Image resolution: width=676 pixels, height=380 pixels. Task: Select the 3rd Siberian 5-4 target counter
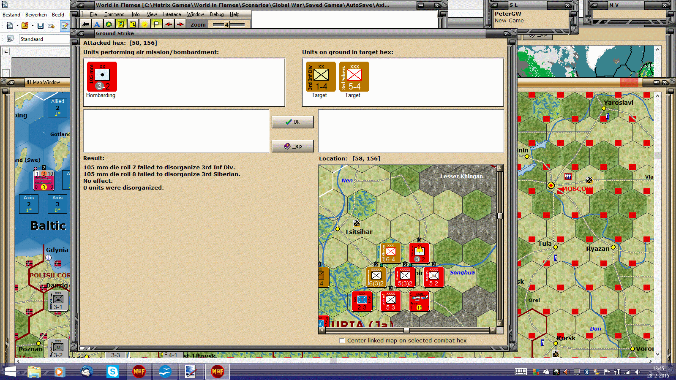click(x=354, y=76)
